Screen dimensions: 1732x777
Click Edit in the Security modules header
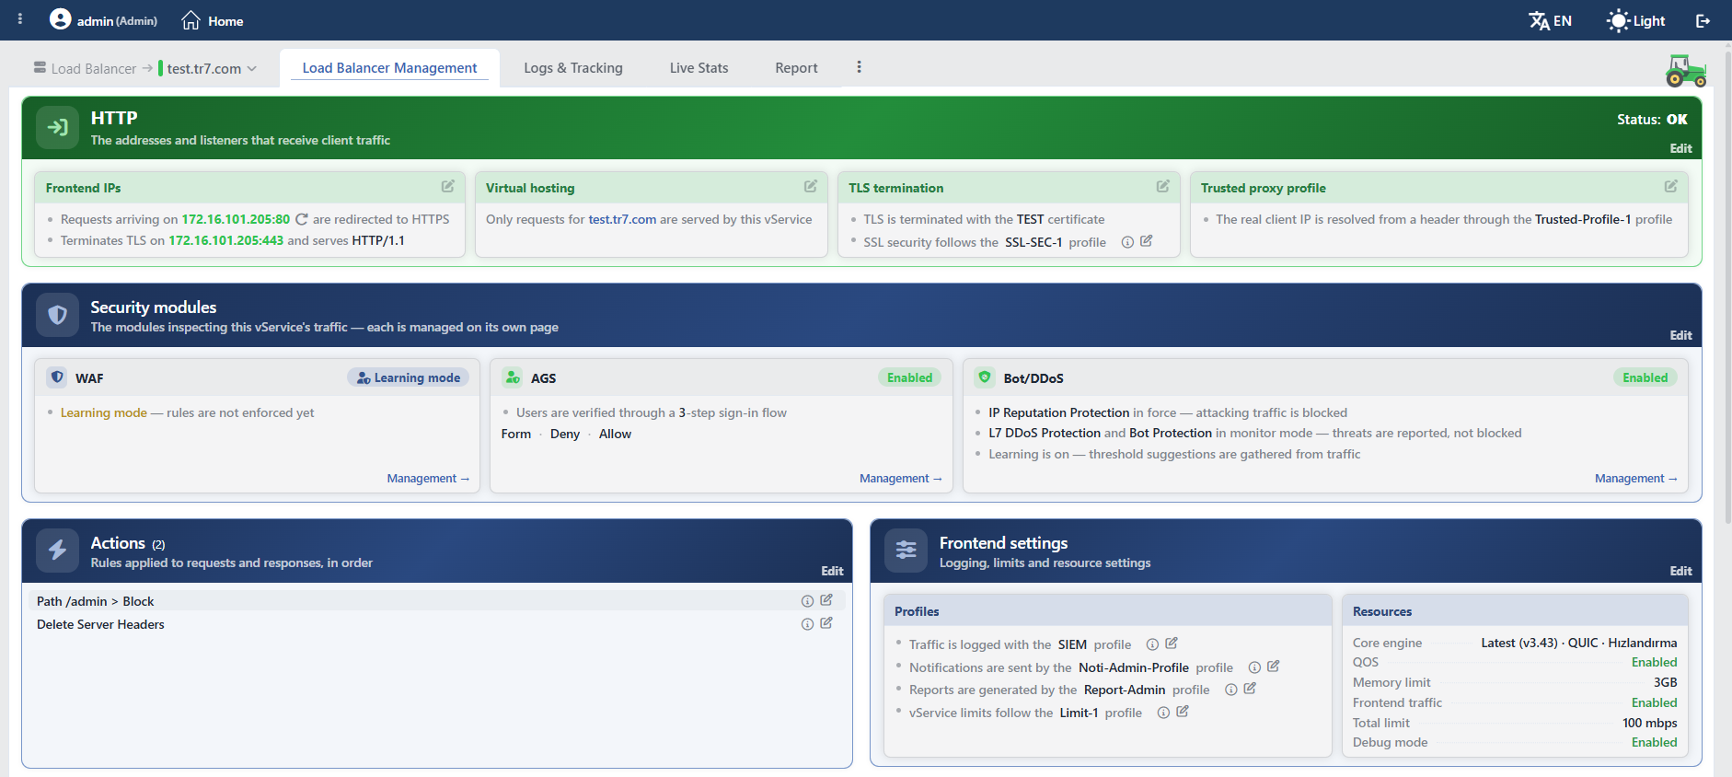1680,335
